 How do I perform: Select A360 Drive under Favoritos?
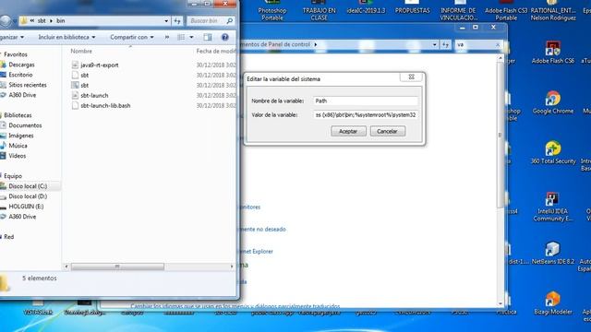tap(22, 95)
